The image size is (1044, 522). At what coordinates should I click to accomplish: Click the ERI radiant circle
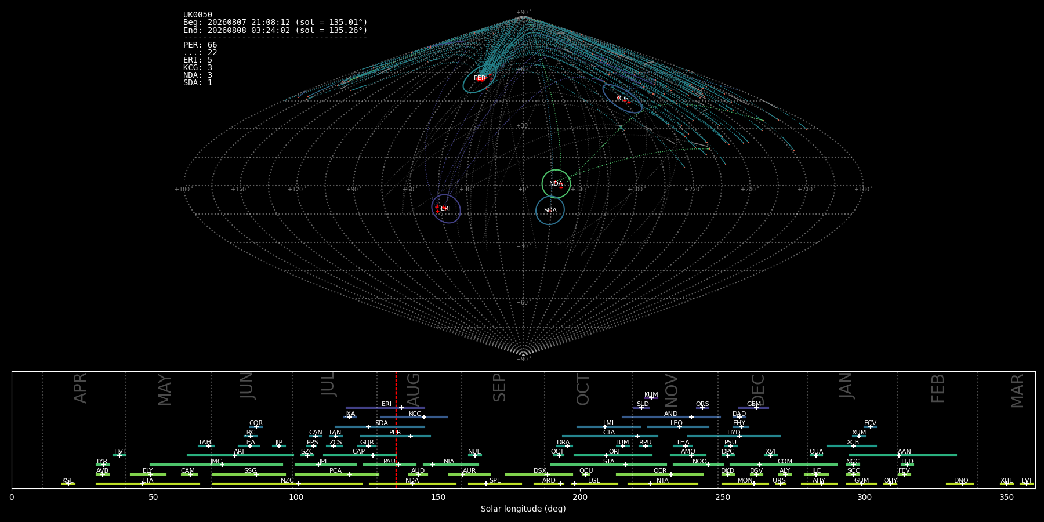point(446,209)
